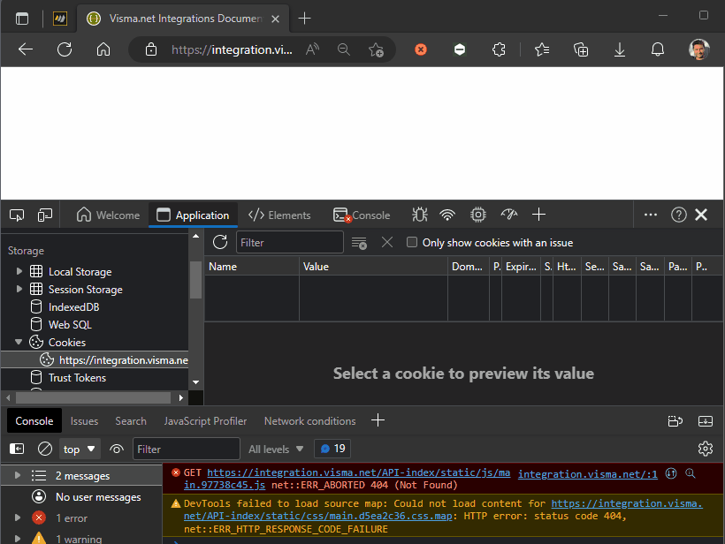Clear all cookies icon
Screen dimensions: 725x544
(x=359, y=243)
